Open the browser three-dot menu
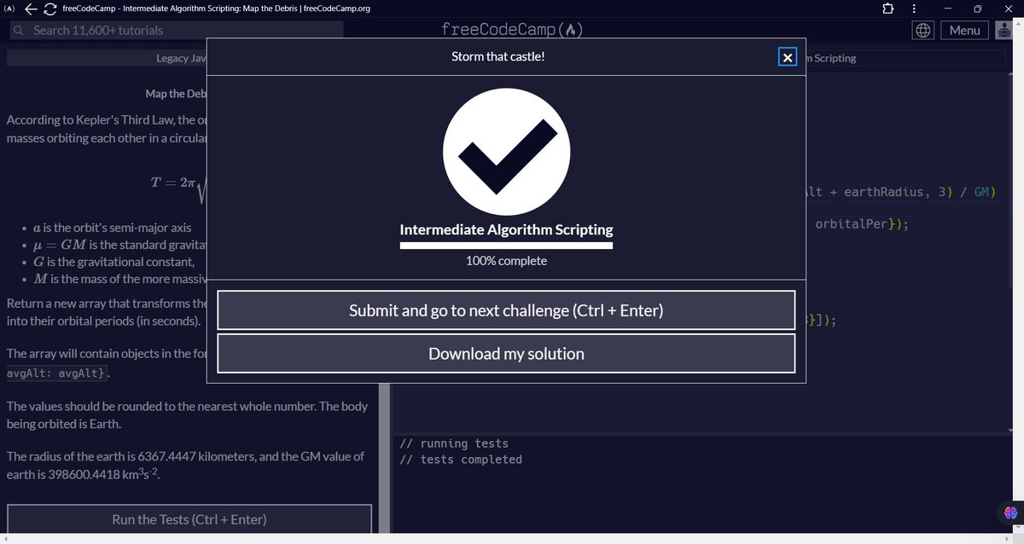The height and width of the screenshot is (544, 1024). [915, 9]
